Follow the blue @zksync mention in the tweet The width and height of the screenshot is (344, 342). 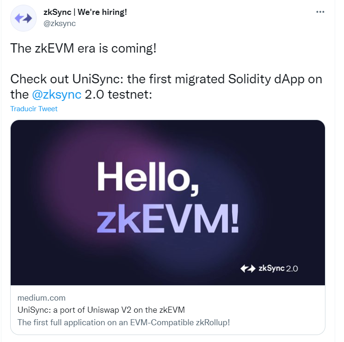pyautogui.click(x=57, y=94)
